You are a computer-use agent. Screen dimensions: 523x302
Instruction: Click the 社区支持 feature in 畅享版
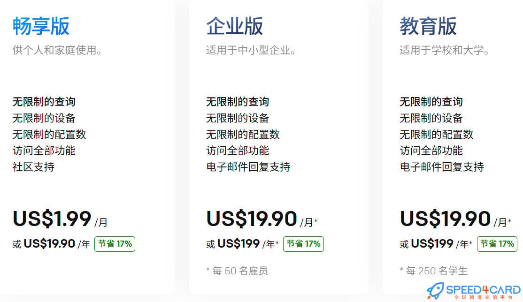(33, 166)
